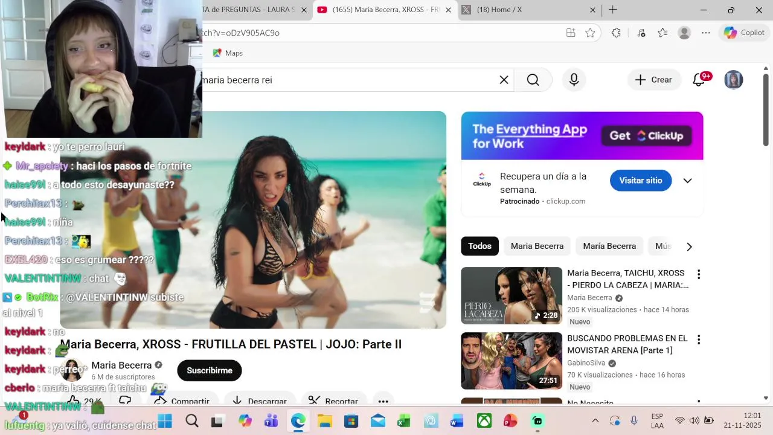
Task: Expand the ClickUp ad chevron
Action: [x=687, y=181]
